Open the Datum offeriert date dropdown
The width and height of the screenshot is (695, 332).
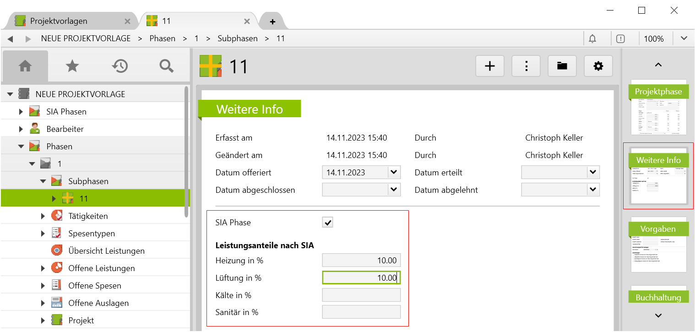[394, 173]
